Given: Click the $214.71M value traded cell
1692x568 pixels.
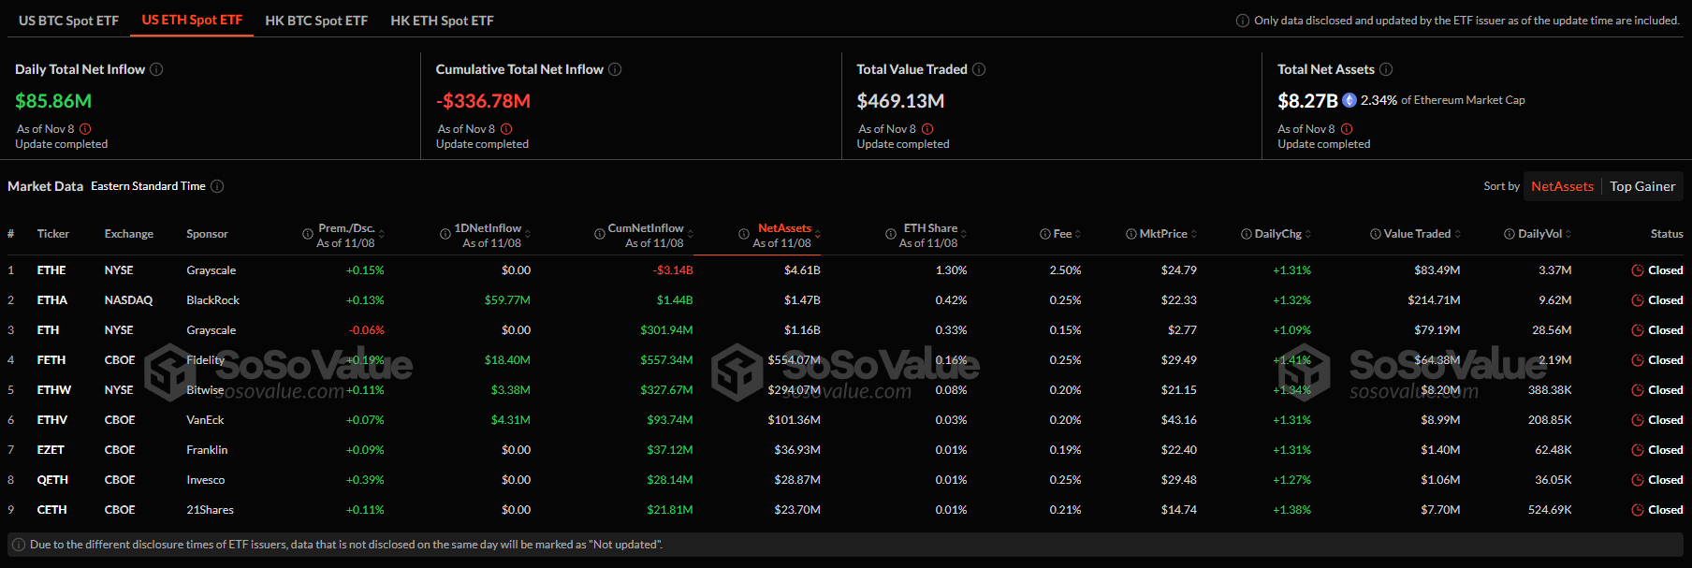Looking at the screenshot, I should coord(1434,300).
